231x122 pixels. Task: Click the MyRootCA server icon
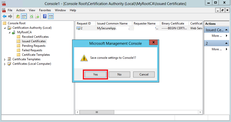click(x=13, y=32)
